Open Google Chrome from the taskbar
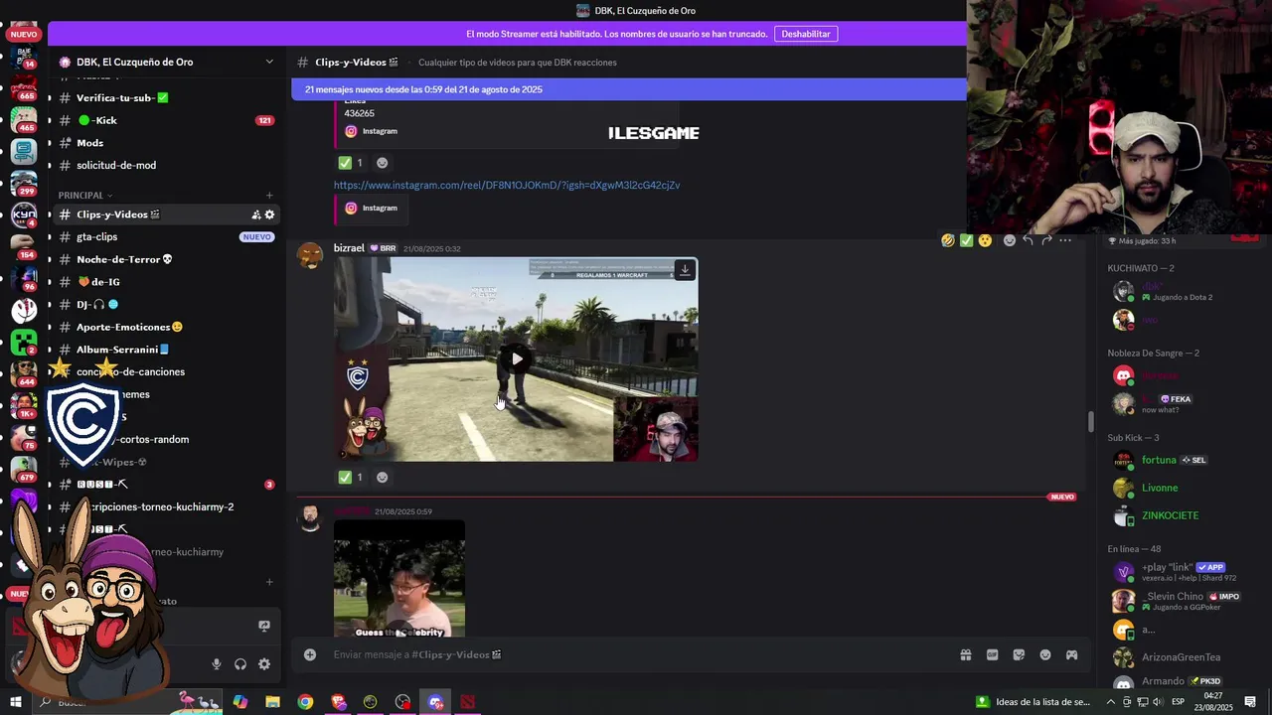 coord(305,702)
